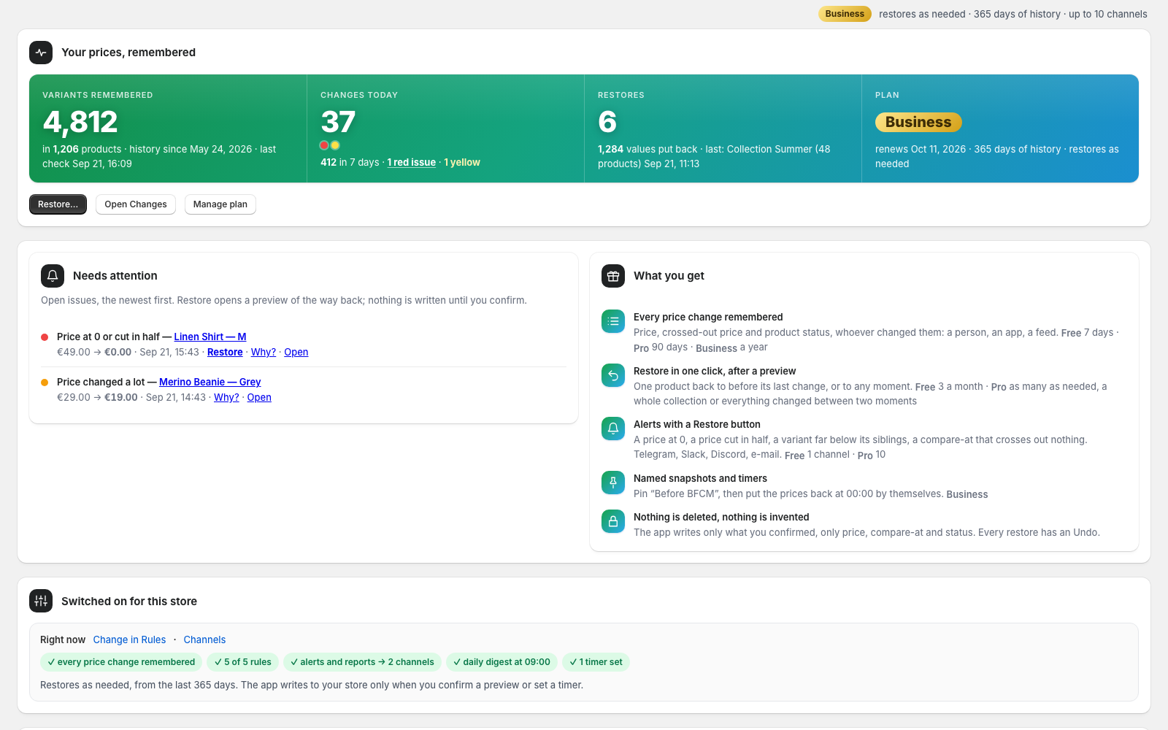This screenshot has width=1168, height=730.
Task: Open the Linen Shirt — M product link
Action: pyautogui.click(x=210, y=337)
